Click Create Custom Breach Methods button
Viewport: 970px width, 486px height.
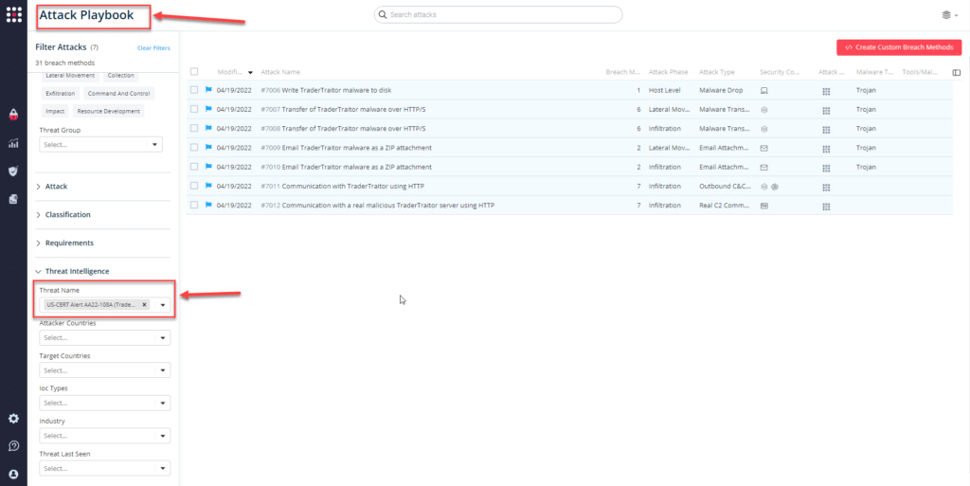point(899,47)
